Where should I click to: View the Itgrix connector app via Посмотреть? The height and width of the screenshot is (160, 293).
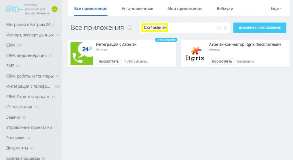(x=222, y=61)
